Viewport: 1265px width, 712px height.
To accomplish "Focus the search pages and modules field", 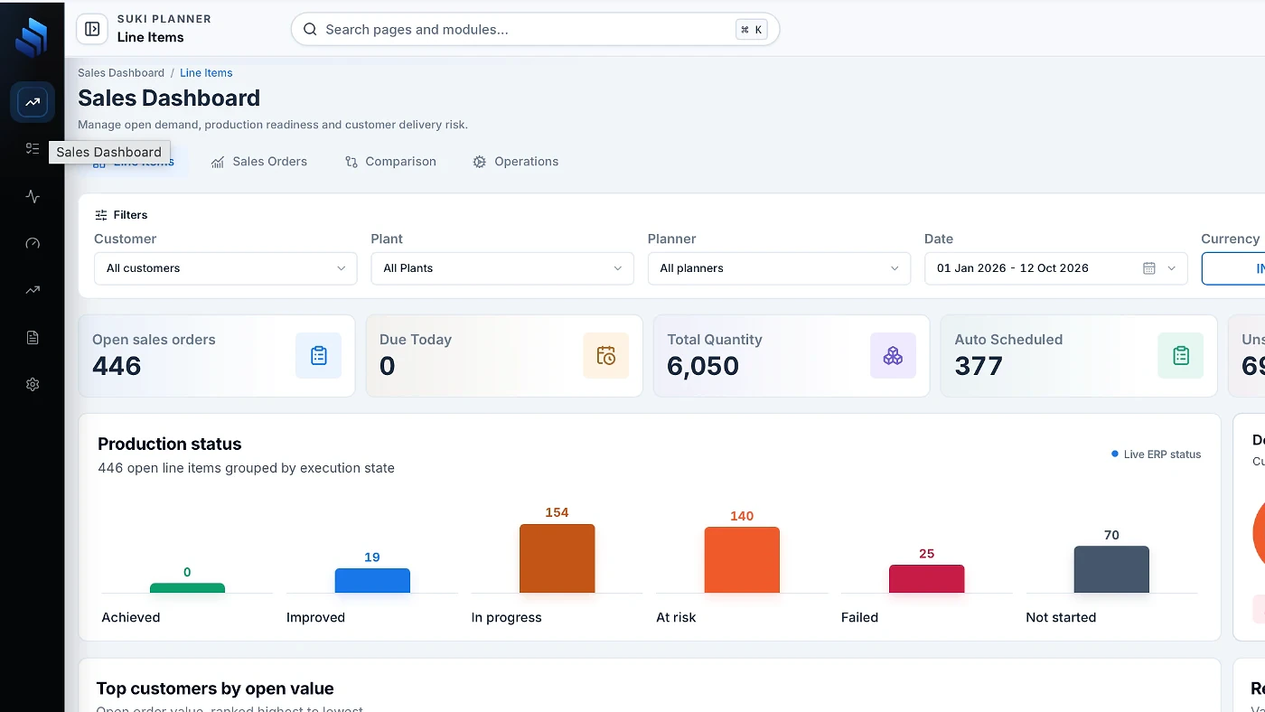I will pyautogui.click(x=535, y=29).
